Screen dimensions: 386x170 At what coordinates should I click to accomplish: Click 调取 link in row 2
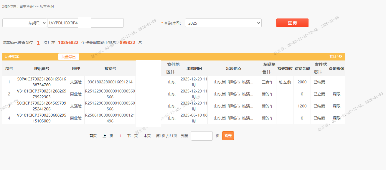[336, 94]
